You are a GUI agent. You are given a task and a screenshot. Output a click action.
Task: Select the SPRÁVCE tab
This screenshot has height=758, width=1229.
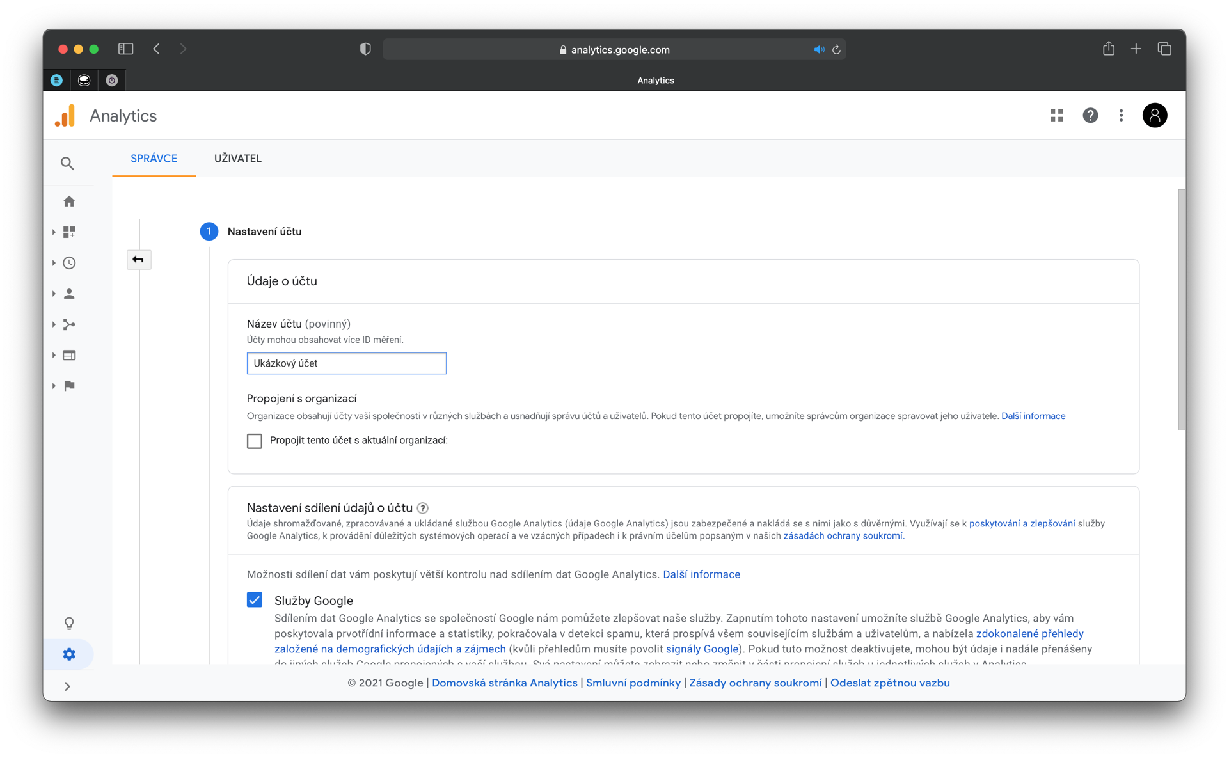tap(154, 158)
